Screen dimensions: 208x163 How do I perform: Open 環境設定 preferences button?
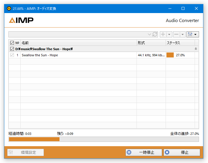tap(26, 152)
